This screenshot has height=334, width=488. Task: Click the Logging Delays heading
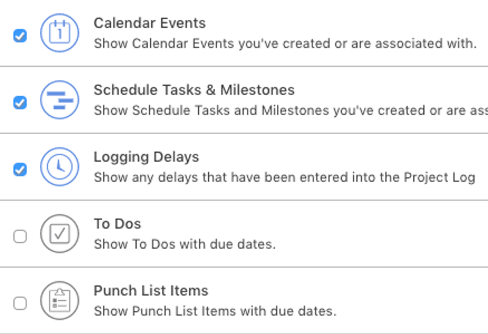pyautogui.click(x=146, y=157)
